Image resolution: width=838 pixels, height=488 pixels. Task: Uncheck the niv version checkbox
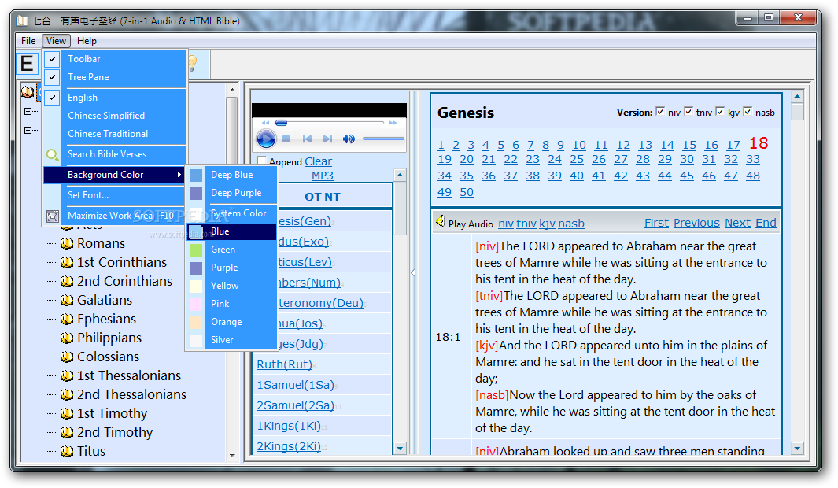pos(661,112)
